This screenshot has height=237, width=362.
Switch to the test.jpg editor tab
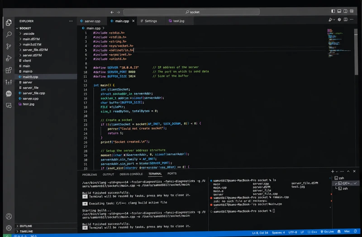(x=179, y=21)
